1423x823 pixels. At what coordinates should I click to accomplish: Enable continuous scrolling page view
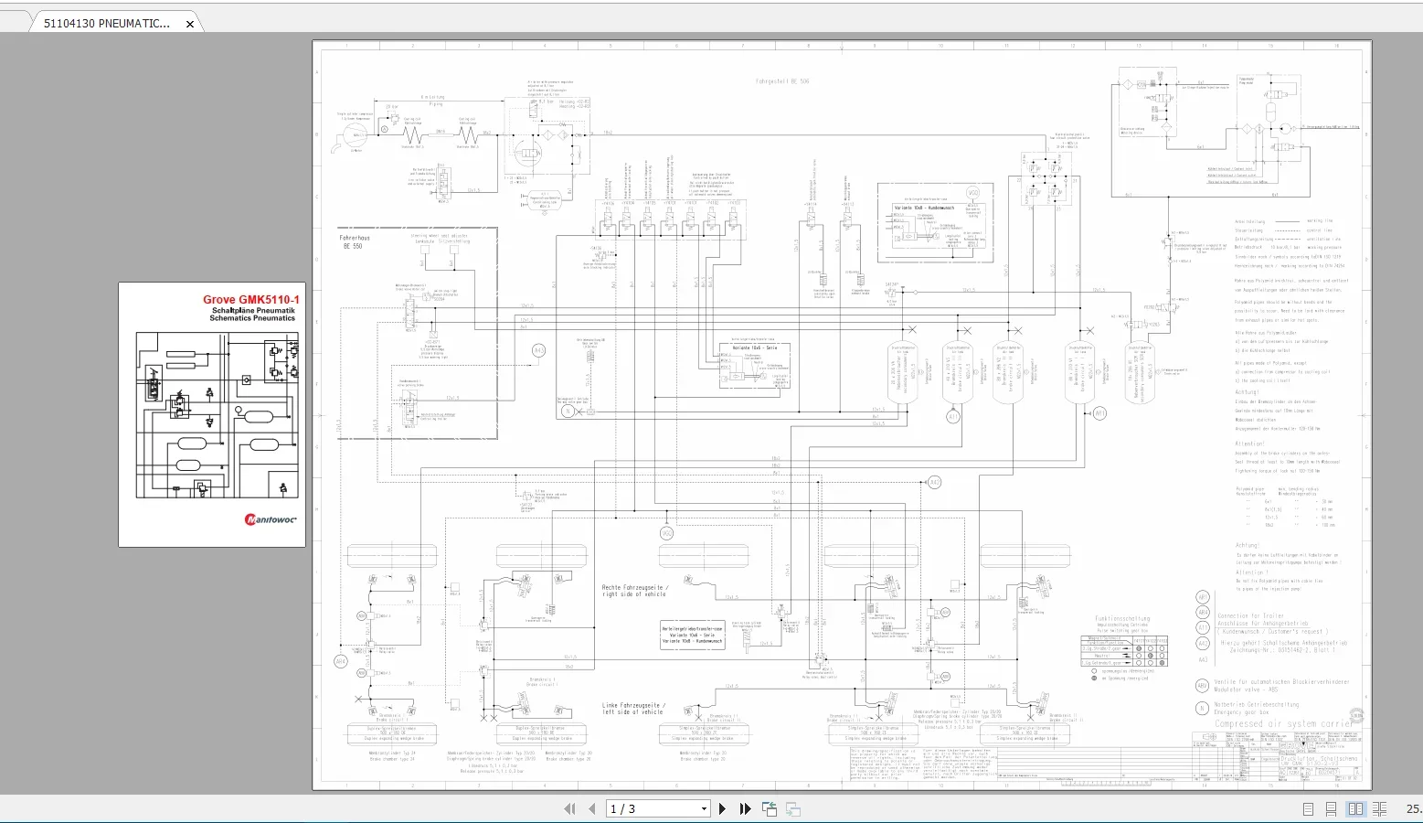coord(1332,808)
